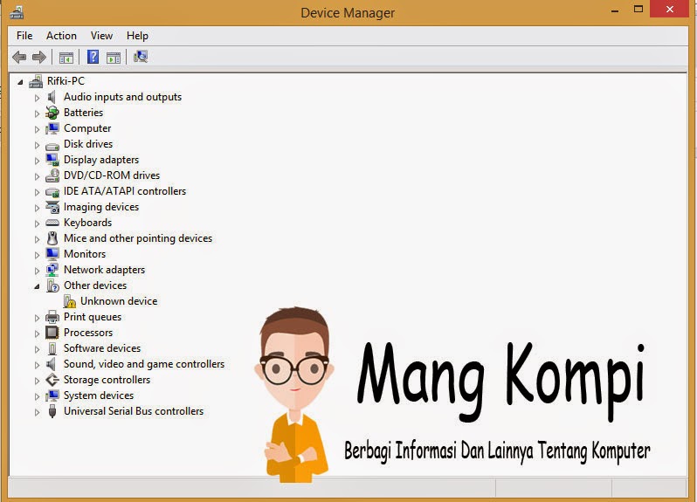Expand the Network adapters arrow
Viewport: 697px width, 502px height.
[37, 271]
